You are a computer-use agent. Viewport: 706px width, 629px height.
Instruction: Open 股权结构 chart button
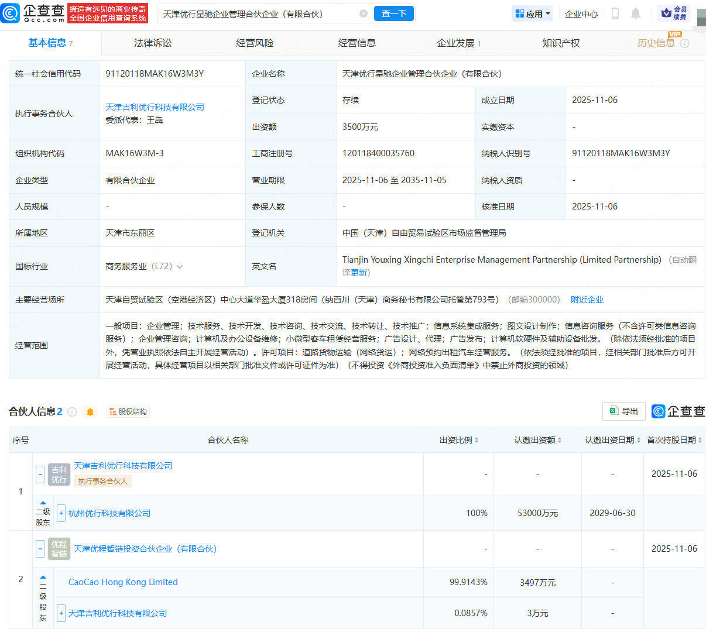128,412
